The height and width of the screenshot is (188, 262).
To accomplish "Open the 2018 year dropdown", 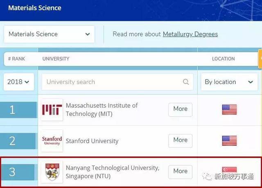I will tap(18, 82).
